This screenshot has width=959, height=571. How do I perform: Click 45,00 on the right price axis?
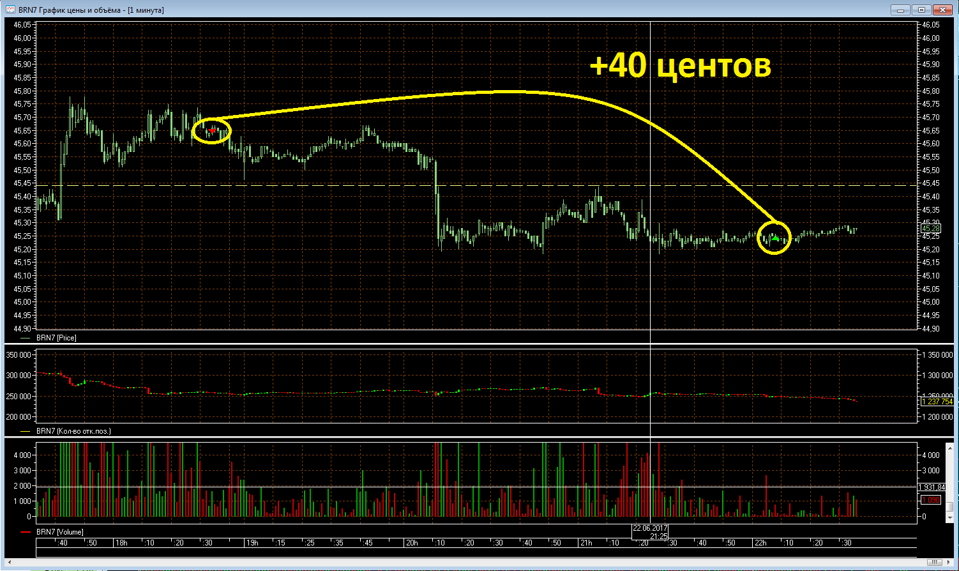click(x=931, y=302)
